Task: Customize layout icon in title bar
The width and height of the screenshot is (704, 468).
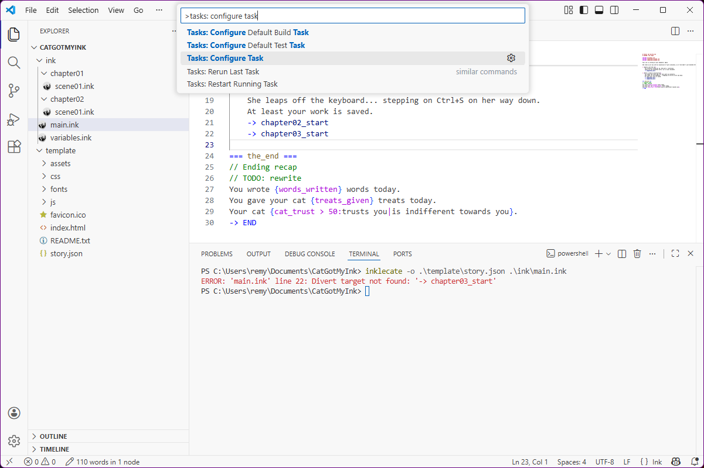Action: point(569,10)
